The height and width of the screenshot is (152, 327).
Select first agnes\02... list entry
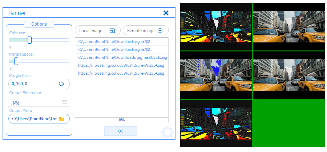pyautogui.click(x=122, y=42)
